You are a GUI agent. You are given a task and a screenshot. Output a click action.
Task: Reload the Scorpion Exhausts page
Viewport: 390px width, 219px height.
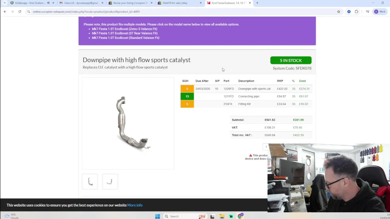20,12
